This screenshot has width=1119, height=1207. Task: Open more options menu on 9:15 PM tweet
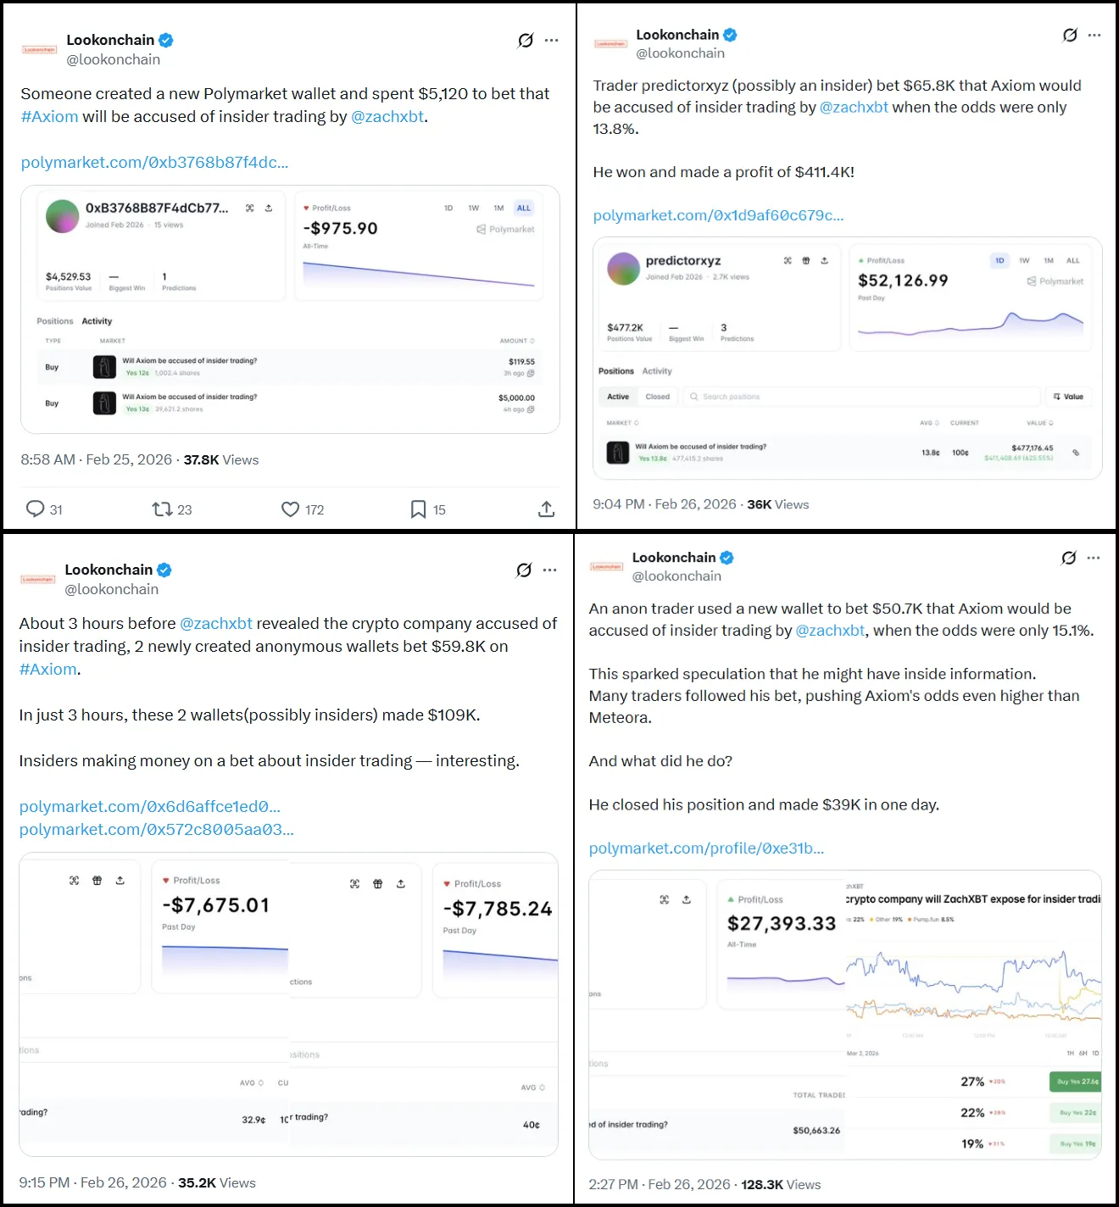[x=550, y=570]
